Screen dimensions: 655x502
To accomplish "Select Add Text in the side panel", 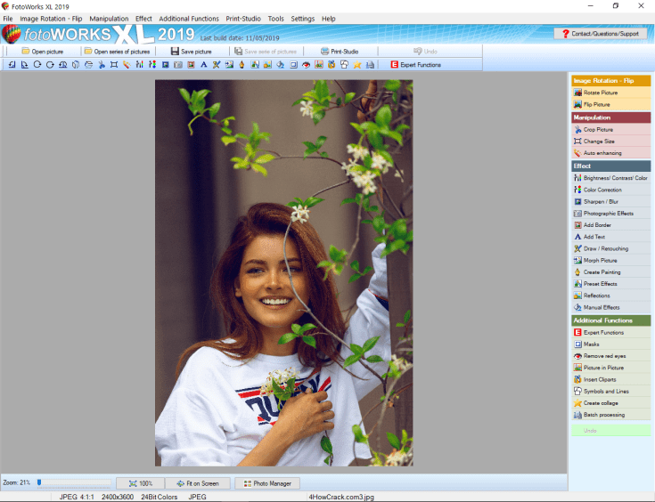I will [610, 237].
